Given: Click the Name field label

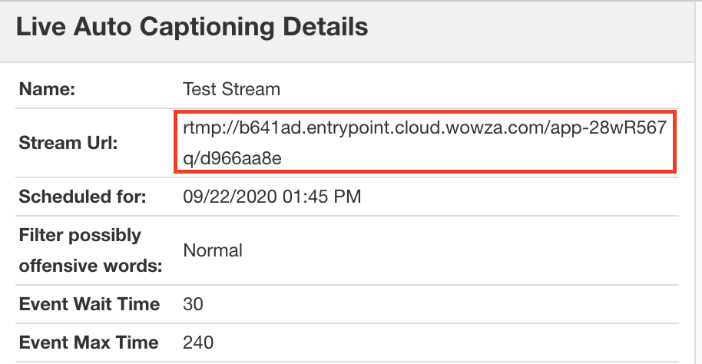Looking at the screenshot, I should [x=47, y=89].
